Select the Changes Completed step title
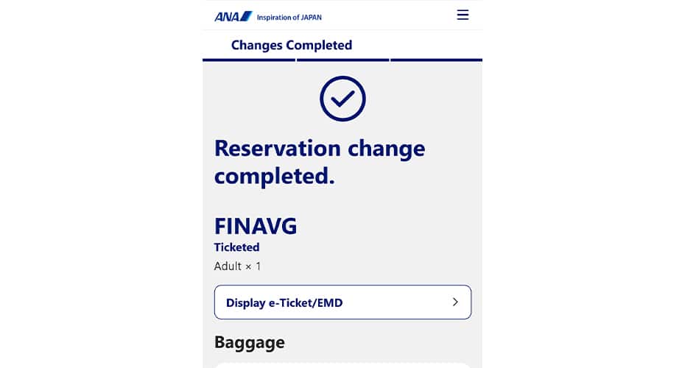The image size is (685, 368). coord(291,45)
